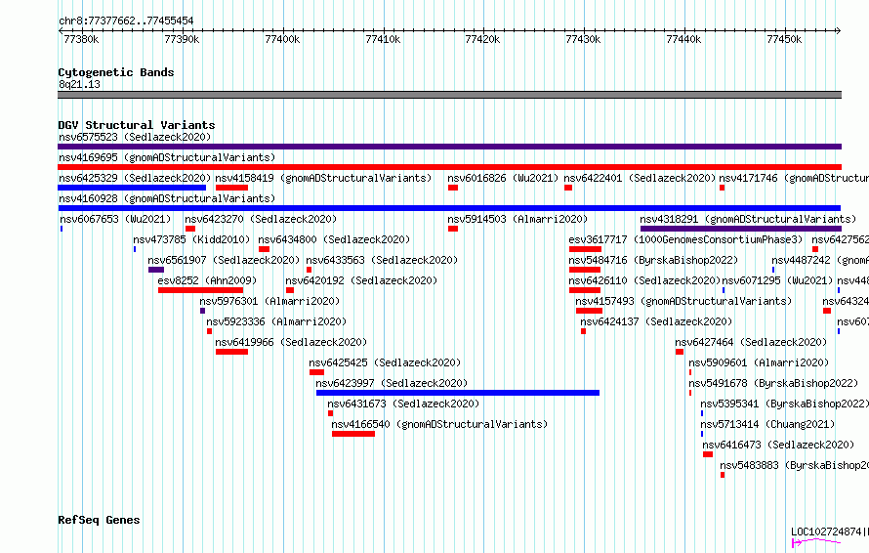This screenshot has height=553, width=869.
Task: Select the red esv8252 variant bar
Action: (200, 290)
